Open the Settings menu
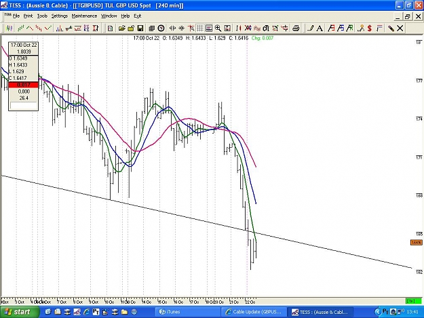424x318 pixels. click(x=60, y=16)
